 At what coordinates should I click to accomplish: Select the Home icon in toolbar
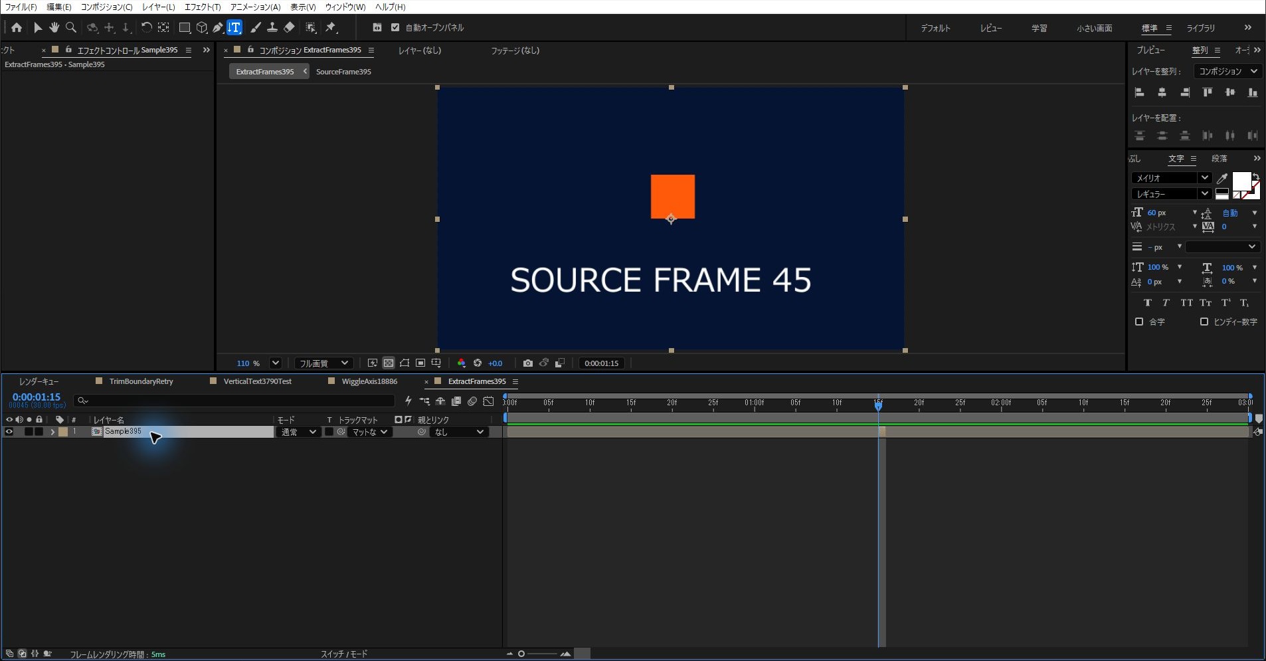pos(17,27)
